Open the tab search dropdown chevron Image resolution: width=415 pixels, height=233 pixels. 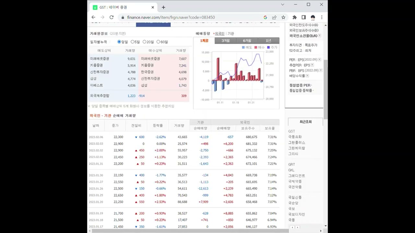point(282,5)
